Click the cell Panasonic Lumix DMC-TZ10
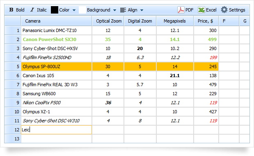 pyautogui.click(x=56, y=30)
